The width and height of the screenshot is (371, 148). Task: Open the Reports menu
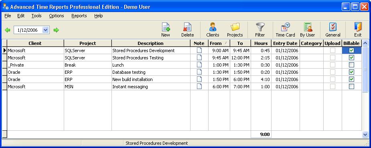pyautogui.click(x=79, y=16)
